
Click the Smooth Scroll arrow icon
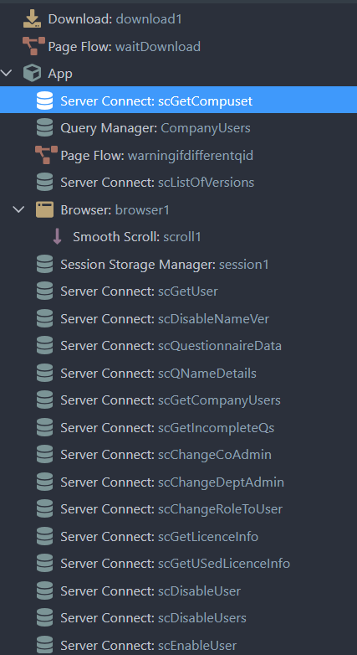(x=57, y=237)
